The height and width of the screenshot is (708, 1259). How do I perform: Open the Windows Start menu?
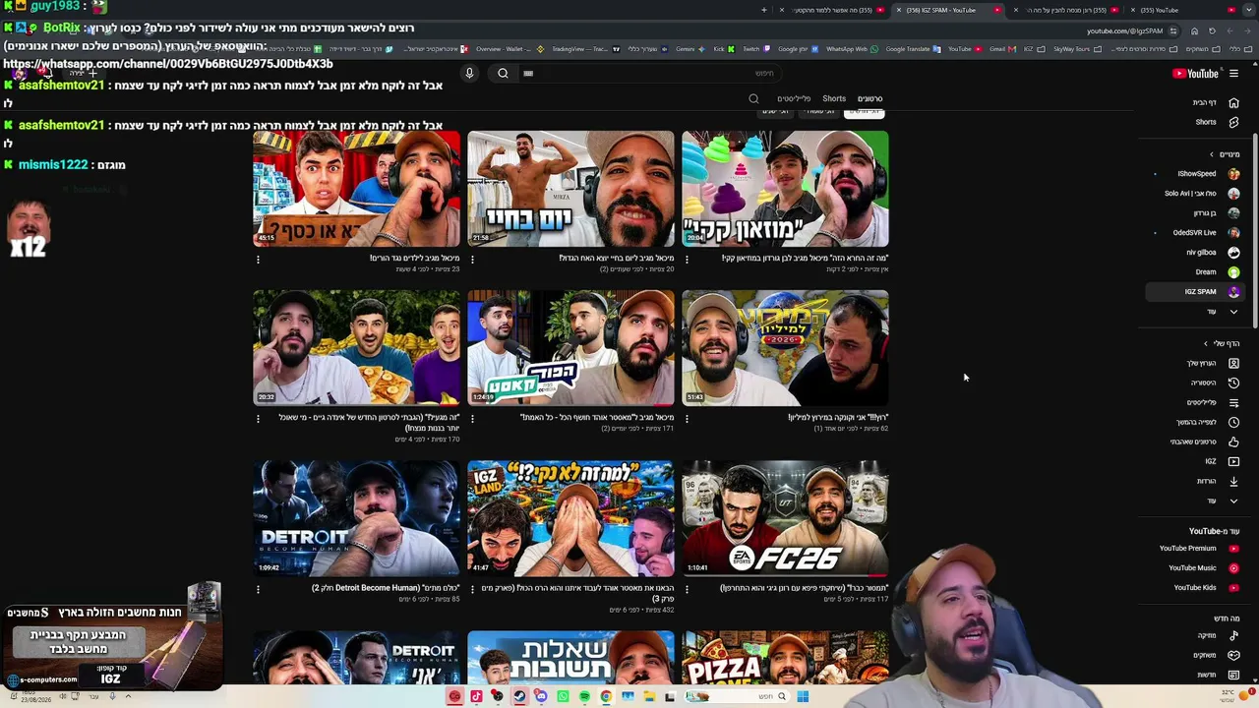[x=803, y=696]
